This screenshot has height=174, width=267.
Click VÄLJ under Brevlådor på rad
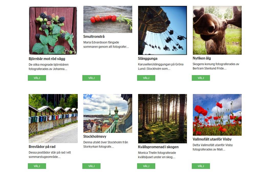37,166
